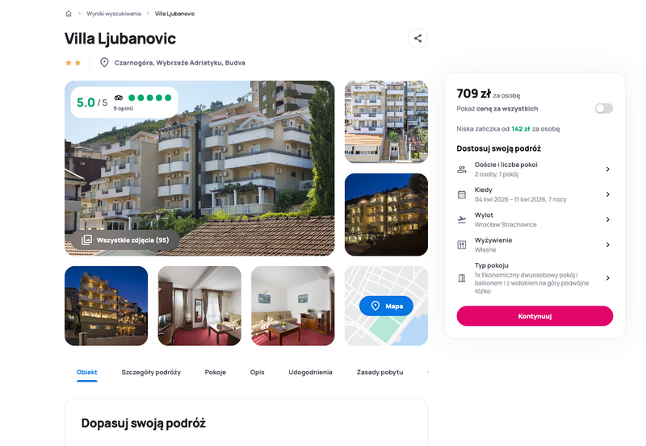Click the airplane icon beside Wylot
This screenshot has height=446, width=646.
[x=462, y=219]
